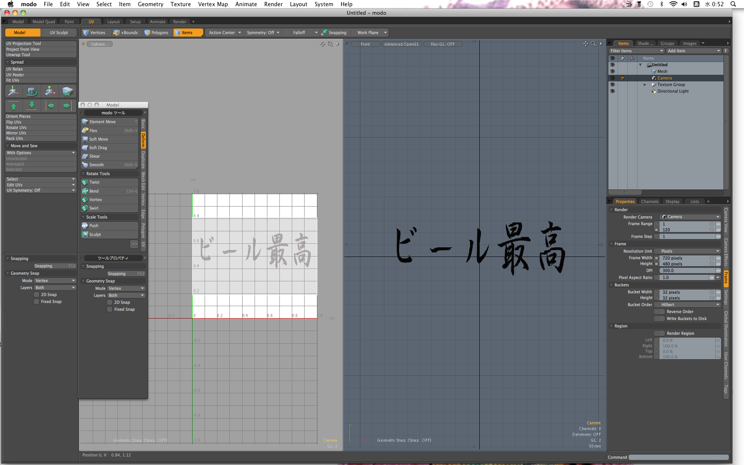Click the align UVs up arrow icon
Image resolution: width=744 pixels, height=465 pixels.
click(14, 106)
